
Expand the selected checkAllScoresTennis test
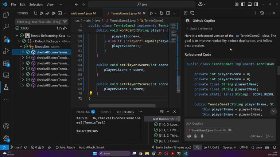(x=23, y=52)
